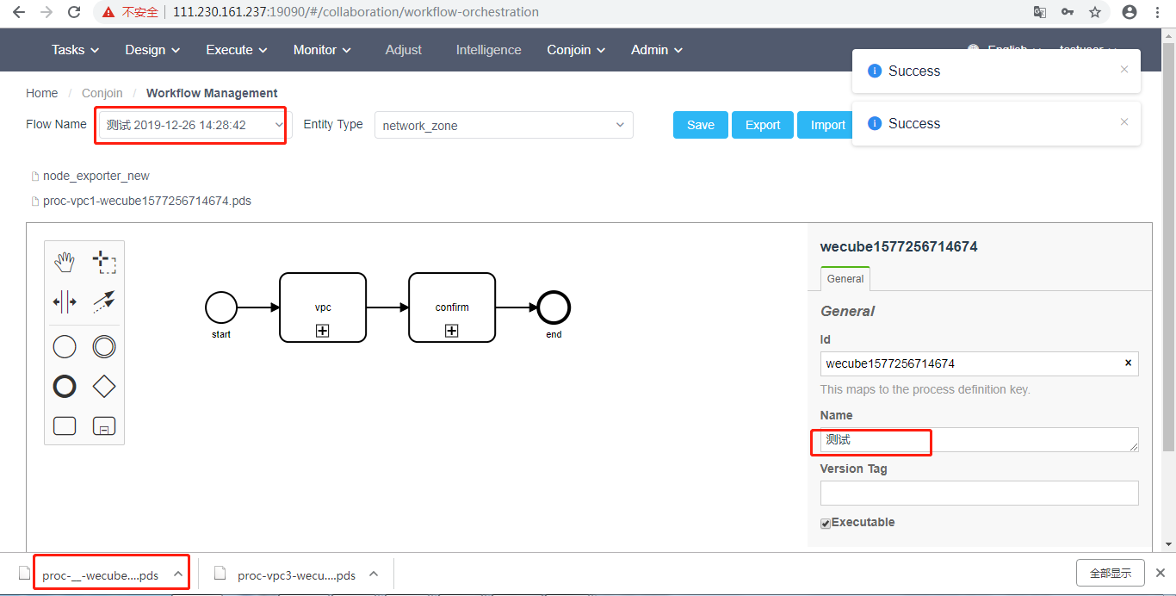Switch to the General tab

pyautogui.click(x=845, y=278)
